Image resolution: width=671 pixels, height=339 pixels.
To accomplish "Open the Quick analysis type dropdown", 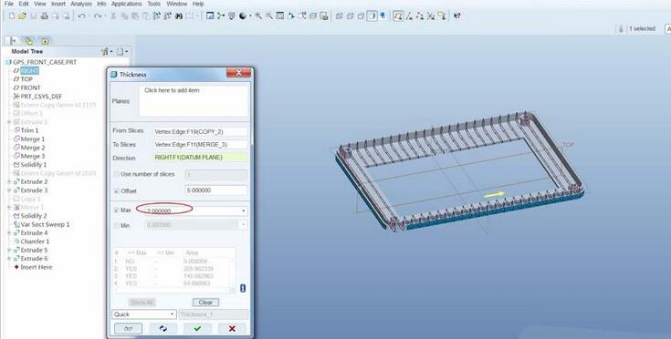I will [144, 314].
